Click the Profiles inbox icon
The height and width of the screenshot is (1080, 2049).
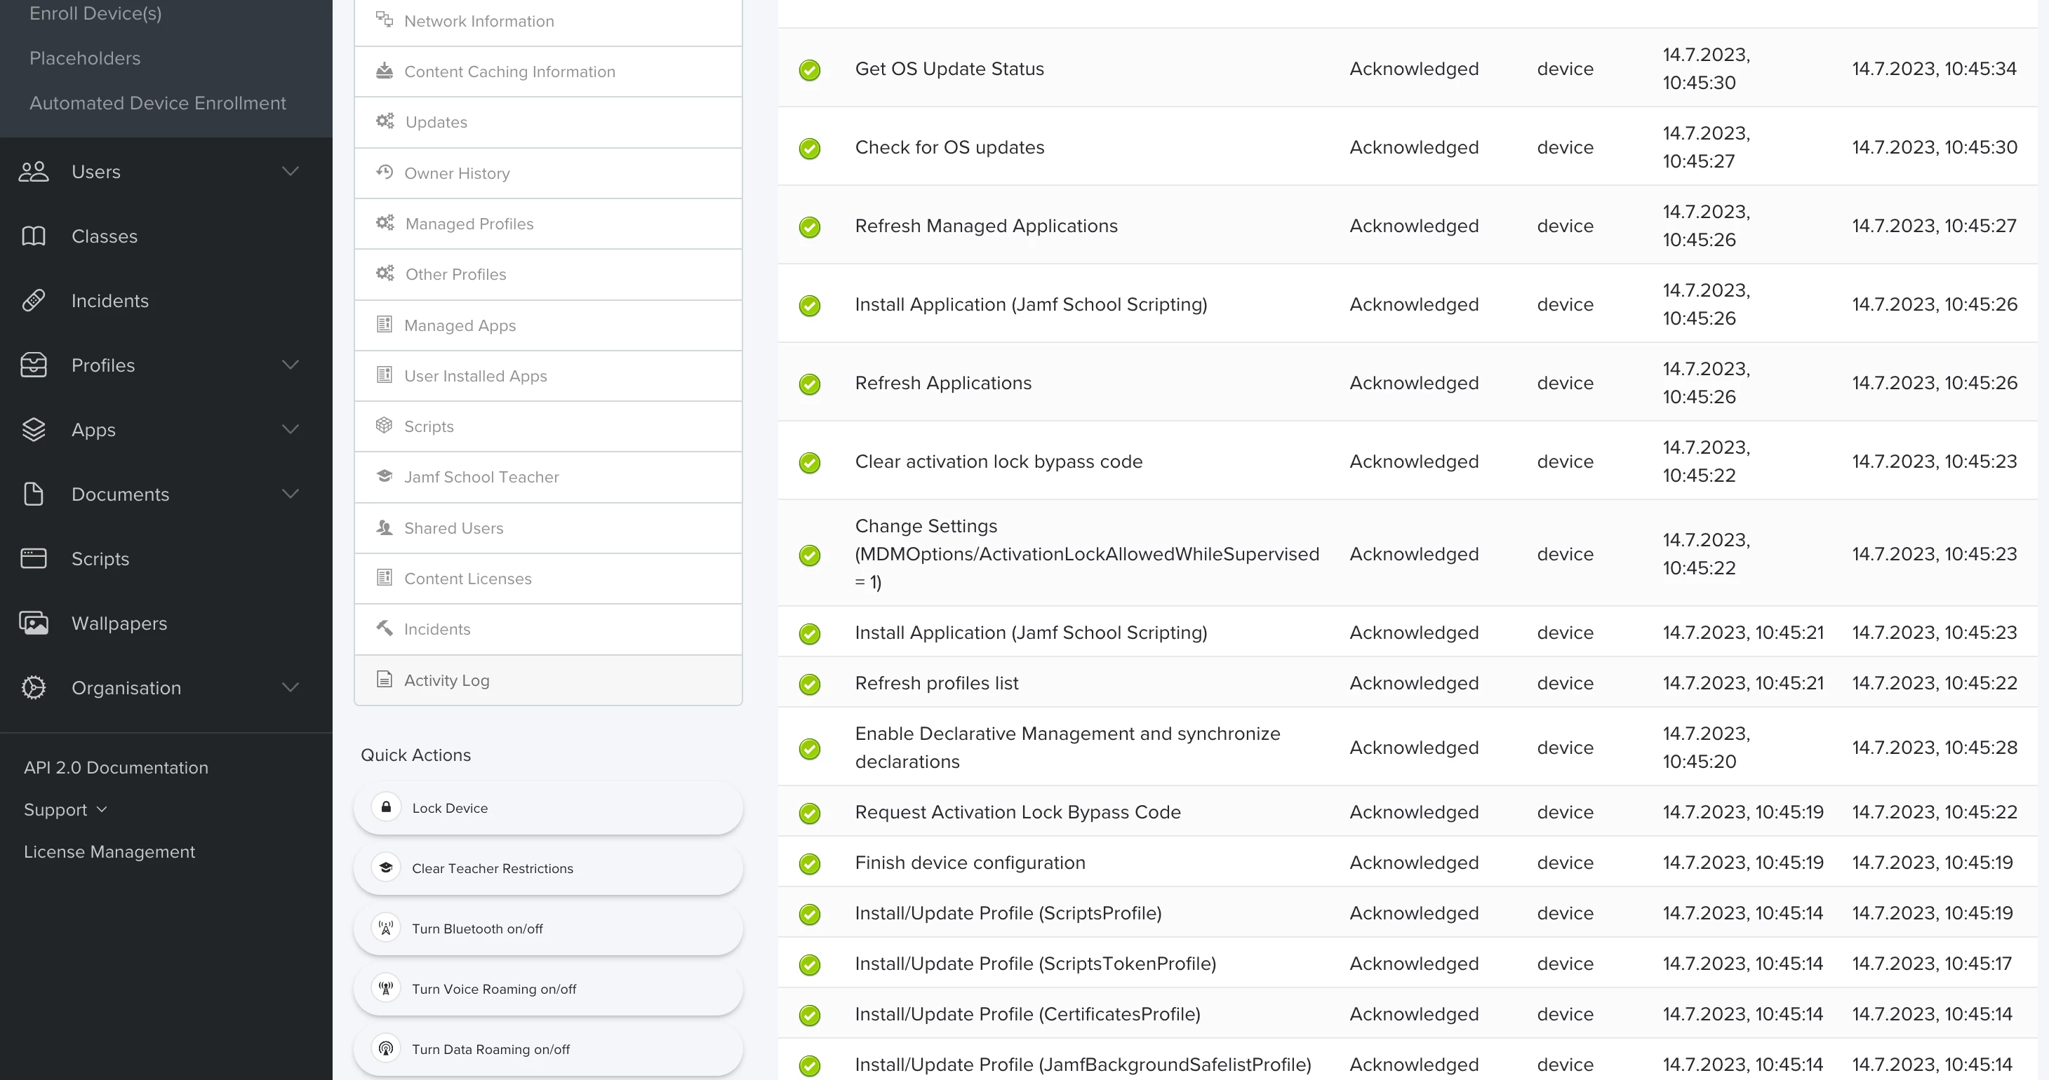click(x=34, y=365)
